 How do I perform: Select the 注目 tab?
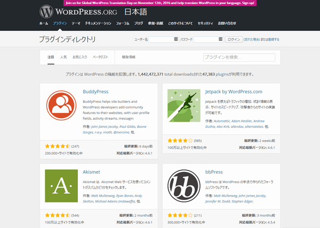click(x=51, y=57)
